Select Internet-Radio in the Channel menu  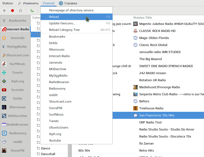(76, 56)
